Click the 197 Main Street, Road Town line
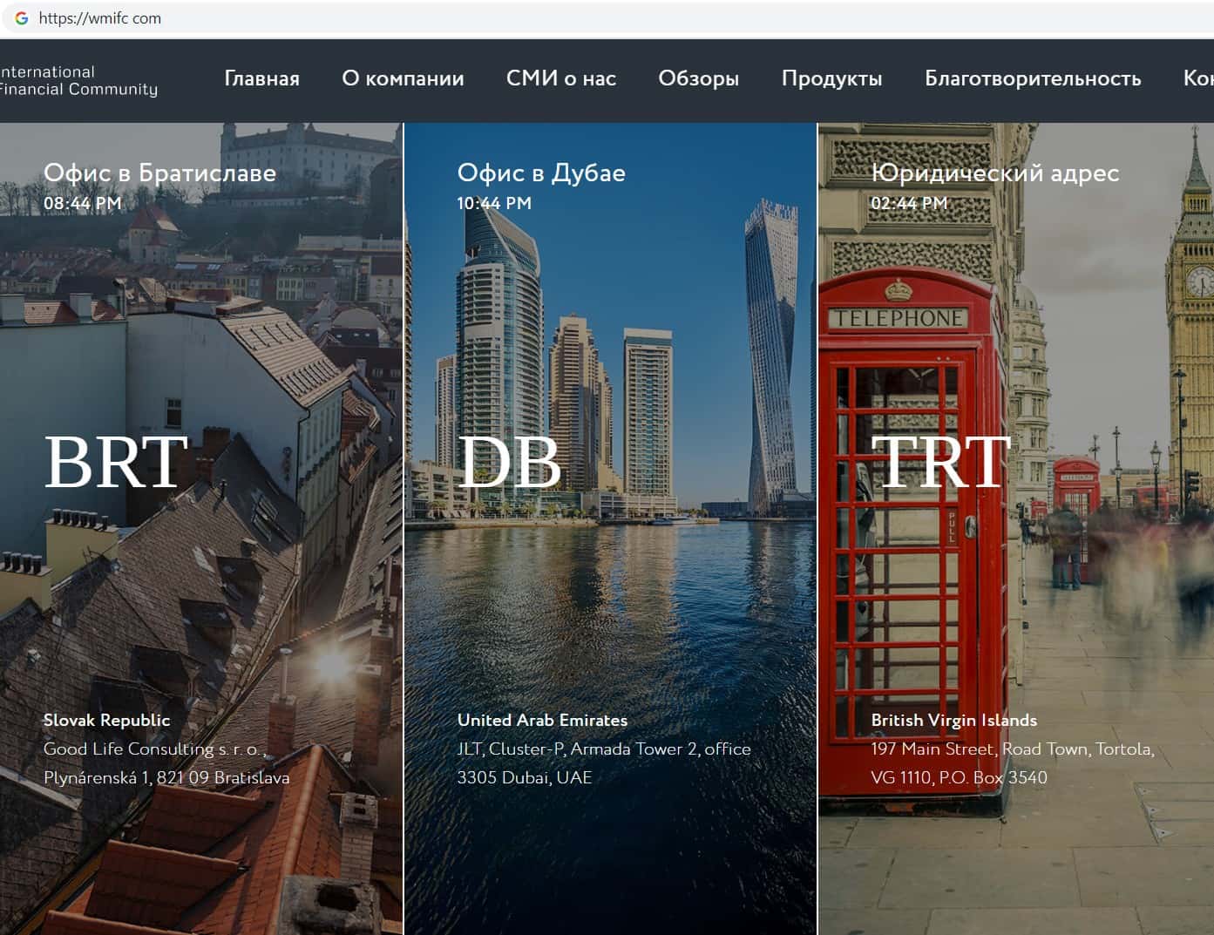Screen dimensions: 1214x935 (1013, 749)
